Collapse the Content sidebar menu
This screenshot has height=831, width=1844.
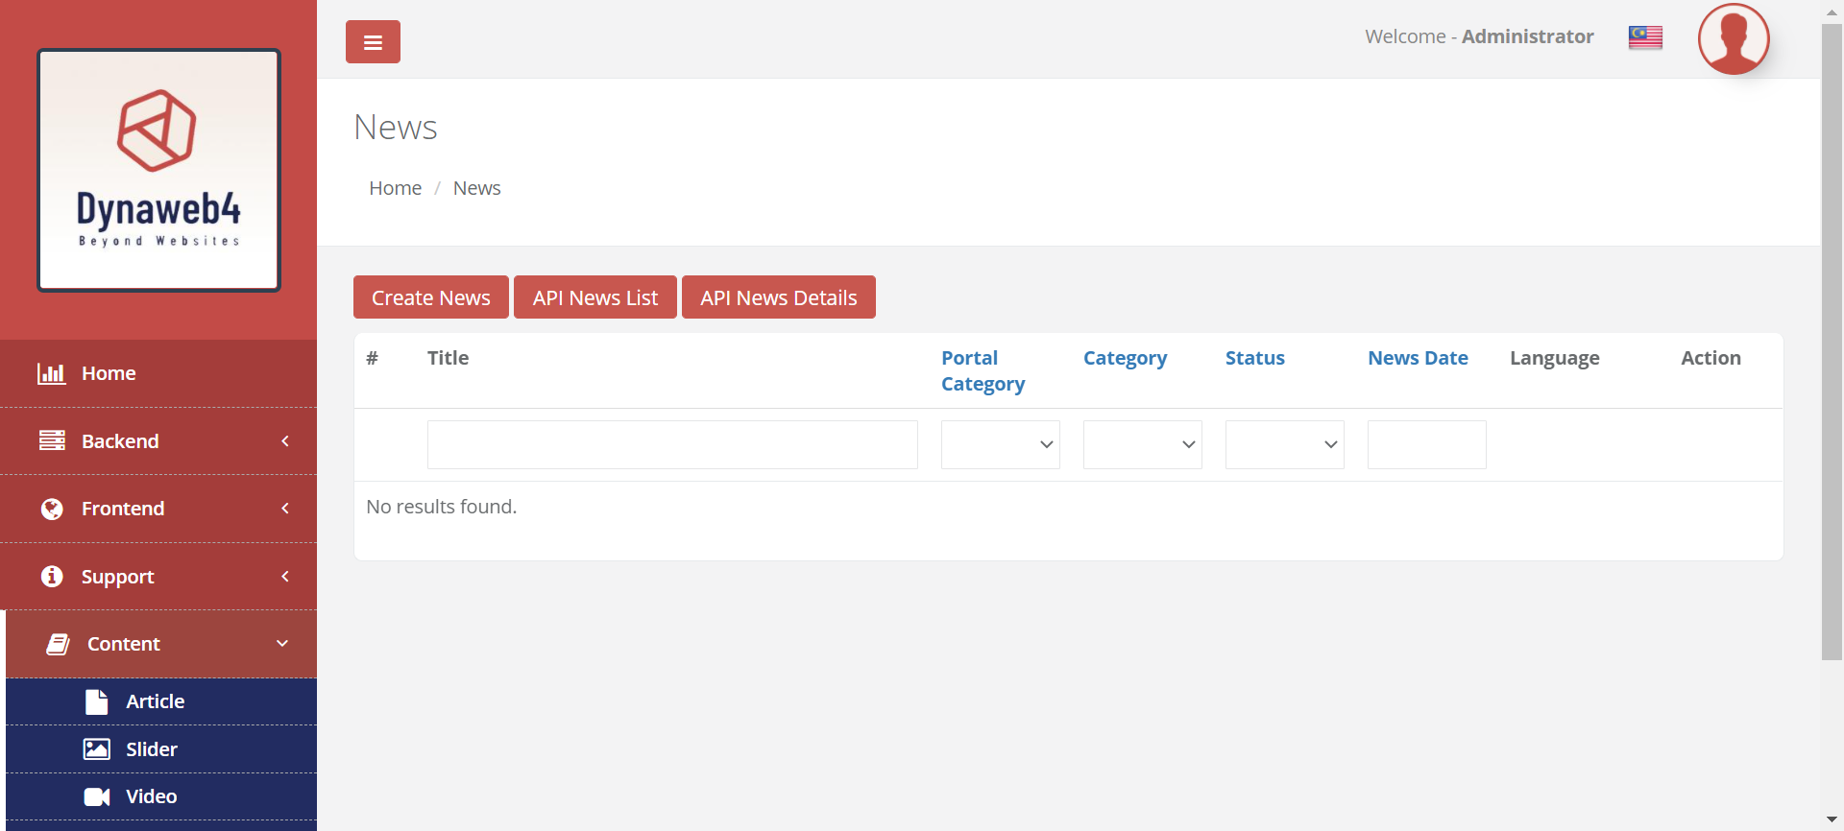pos(161,644)
